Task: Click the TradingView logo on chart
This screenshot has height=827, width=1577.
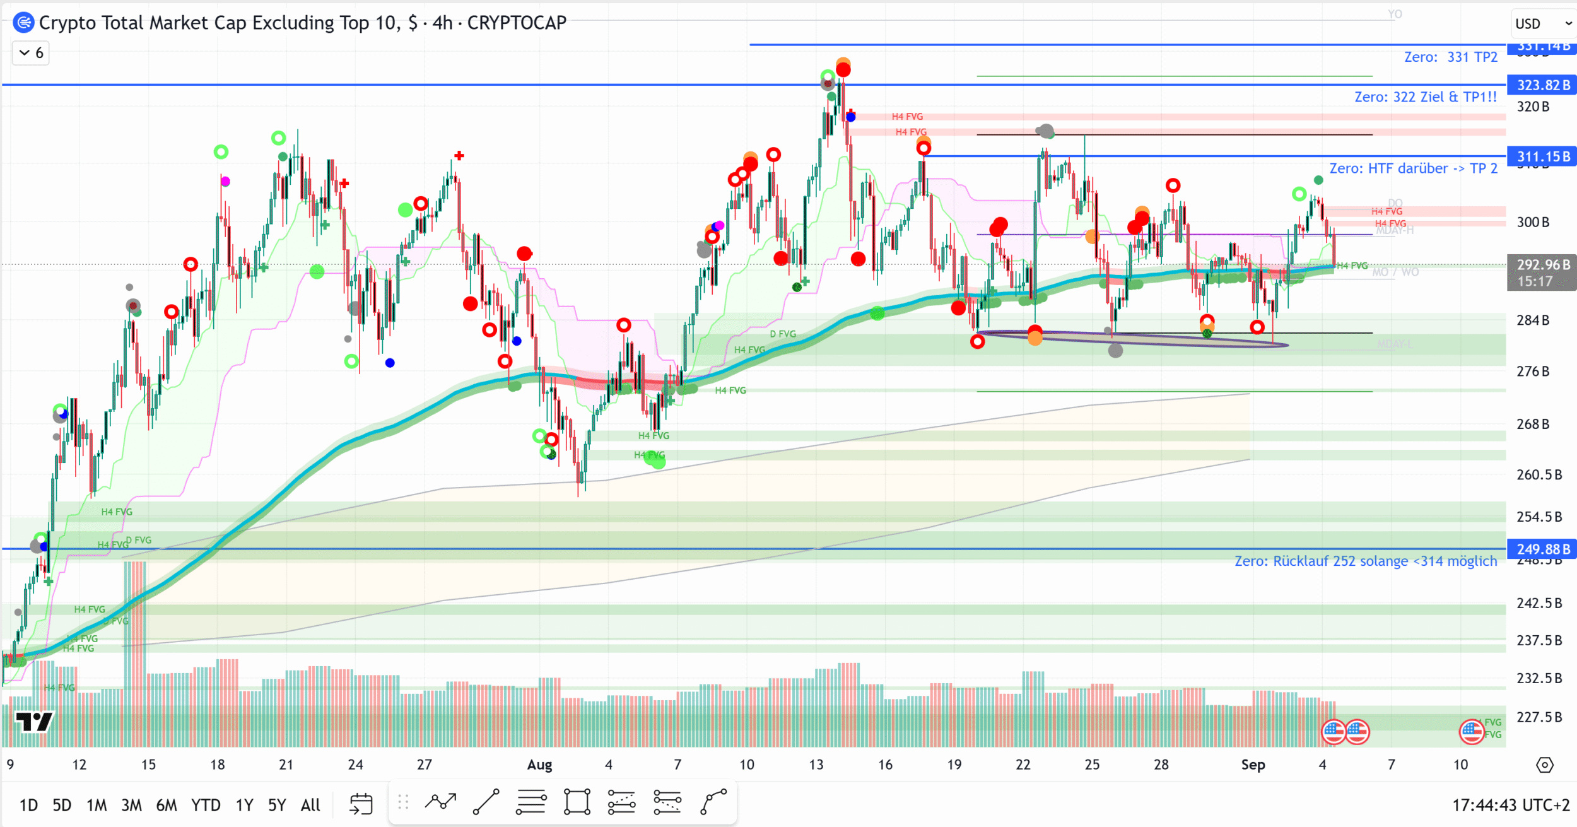Action: [x=34, y=722]
